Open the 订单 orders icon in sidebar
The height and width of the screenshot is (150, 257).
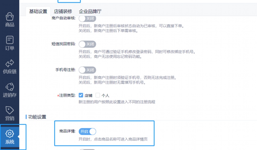tap(10, 40)
